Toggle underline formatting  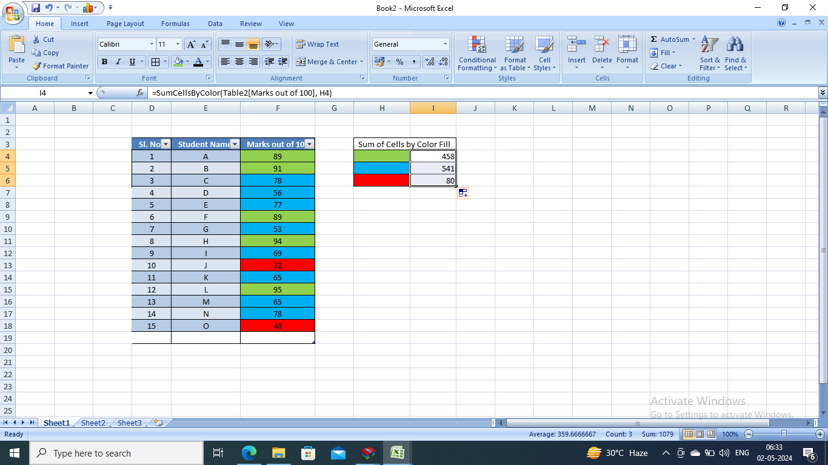[x=132, y=62]
